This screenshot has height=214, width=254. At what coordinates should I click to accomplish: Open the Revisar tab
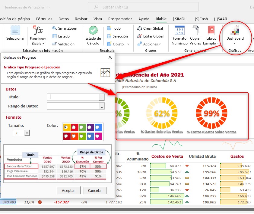(81, 19)
